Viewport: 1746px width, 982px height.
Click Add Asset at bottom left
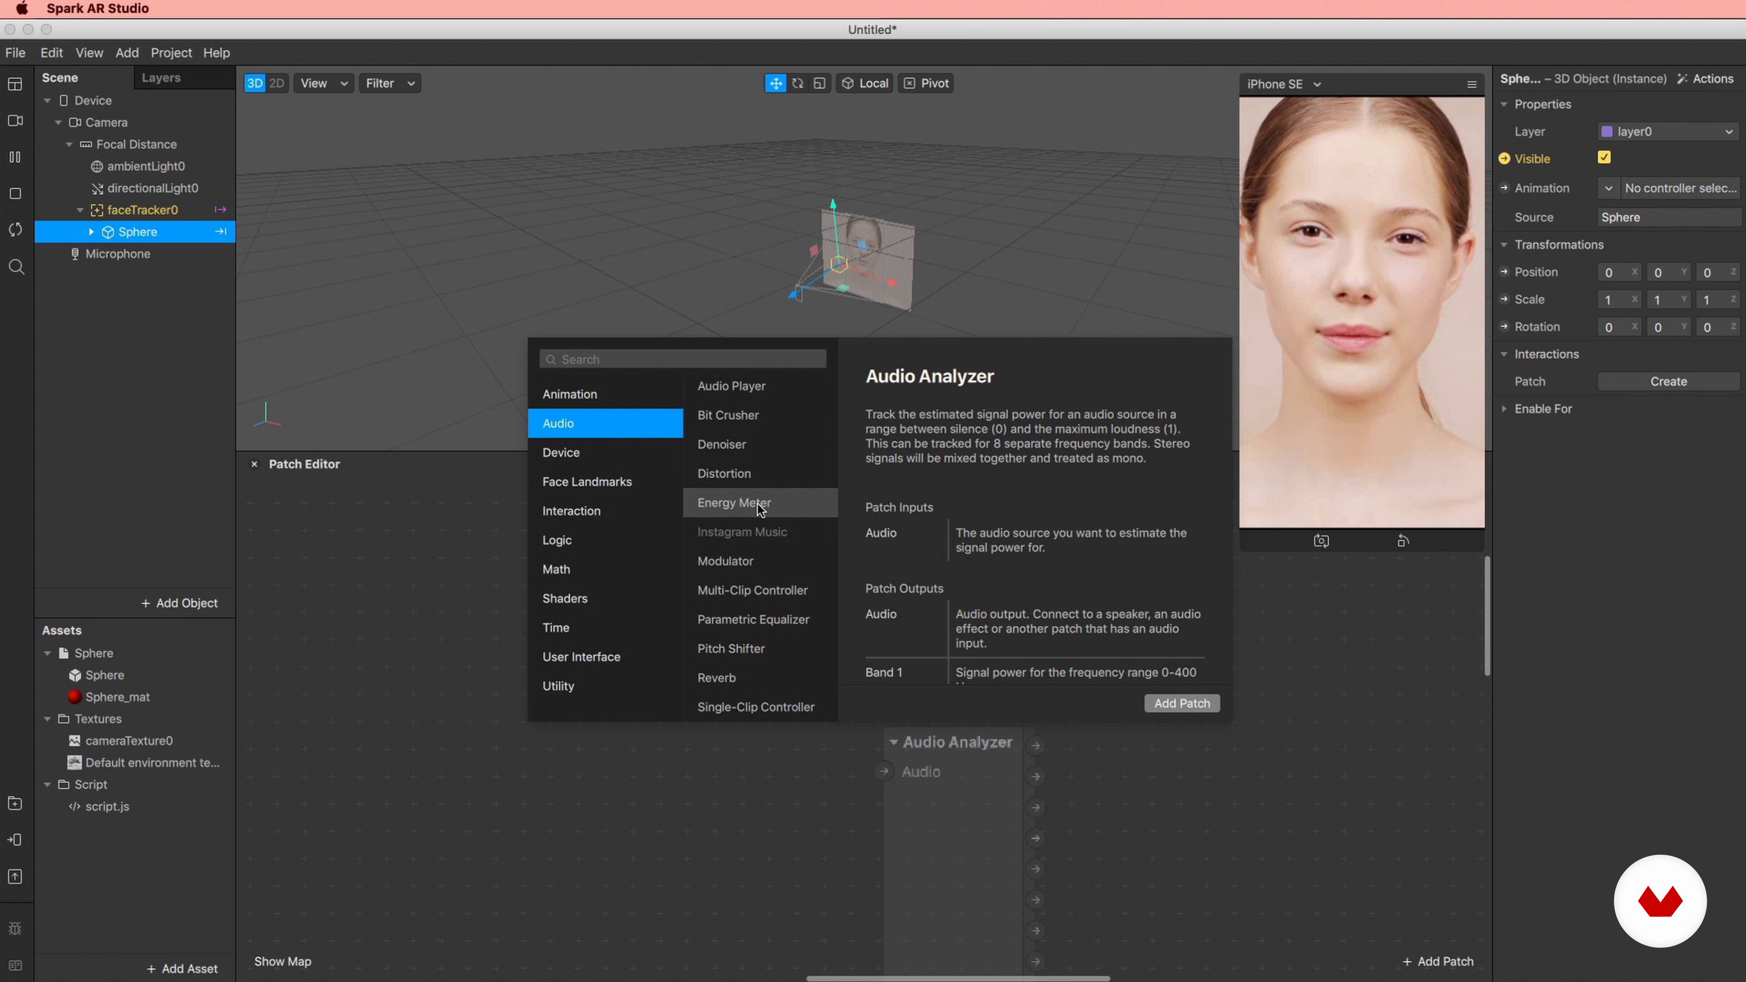182,969
